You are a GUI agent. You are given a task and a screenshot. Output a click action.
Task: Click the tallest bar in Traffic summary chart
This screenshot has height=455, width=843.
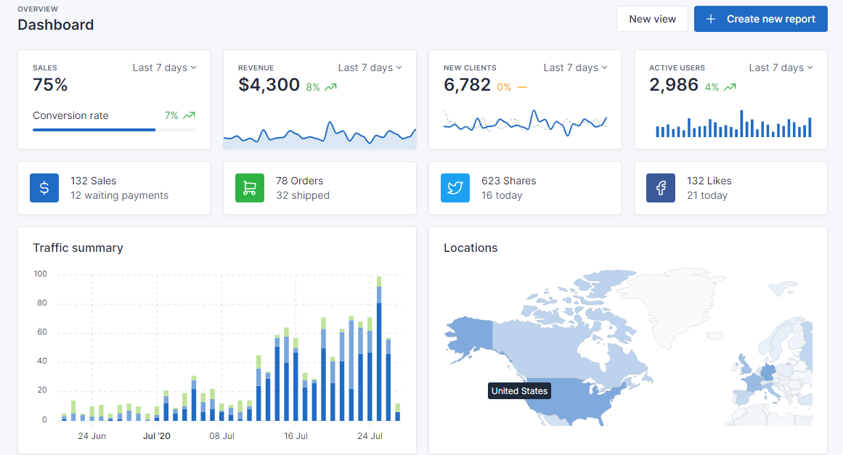pos(379,348)
